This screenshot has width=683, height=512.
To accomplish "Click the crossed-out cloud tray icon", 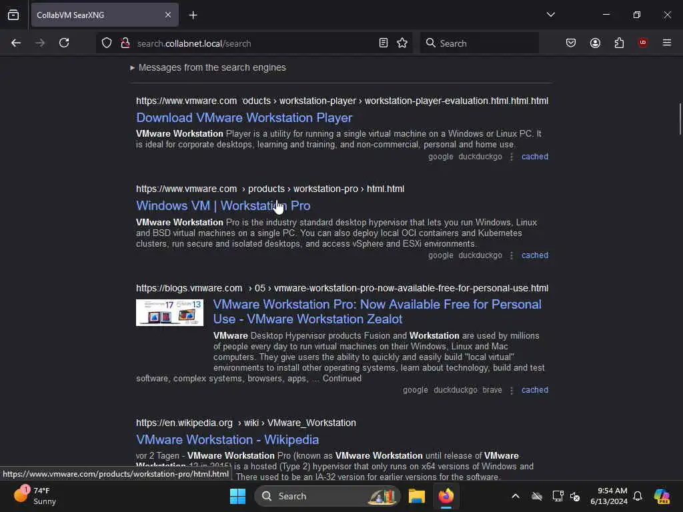I will [537, 496].
